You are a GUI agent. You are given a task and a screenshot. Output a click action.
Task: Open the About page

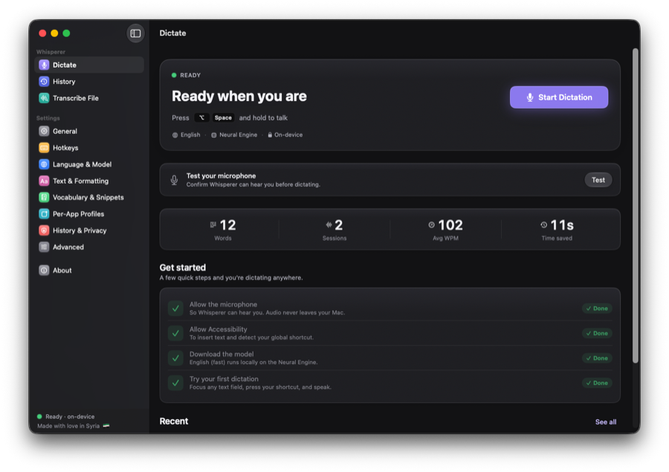point(89,270)
